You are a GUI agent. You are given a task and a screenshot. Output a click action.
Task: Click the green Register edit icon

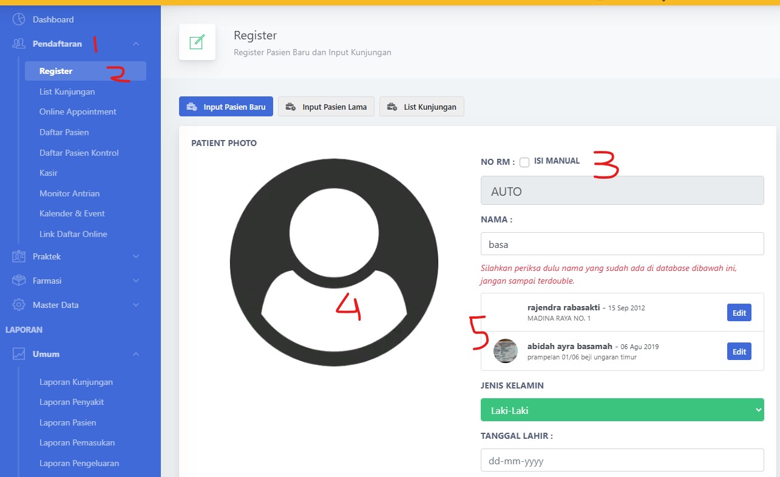click(x=197, y=42)
